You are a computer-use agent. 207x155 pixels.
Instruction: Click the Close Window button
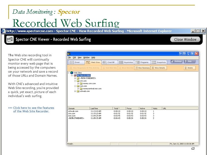point(185,39)
